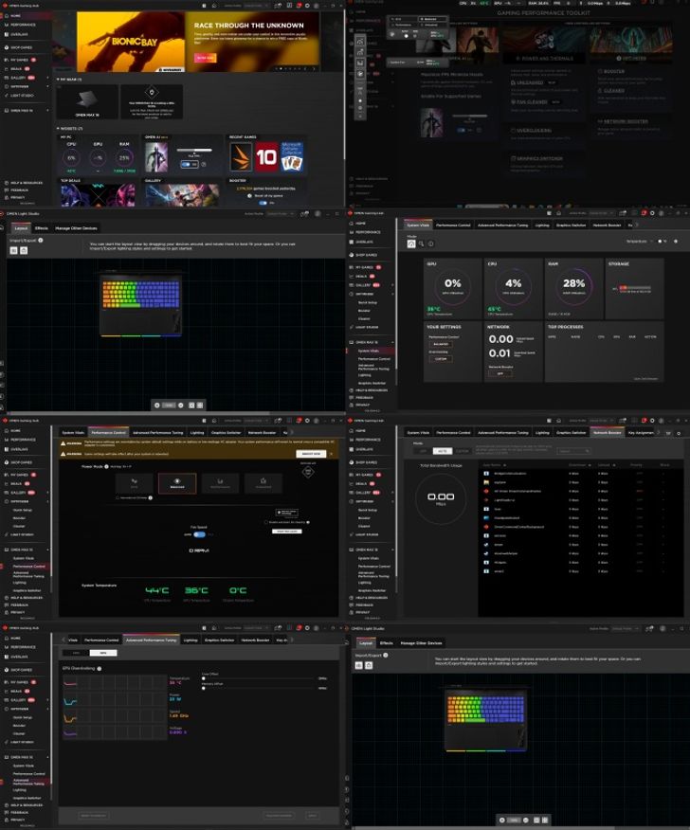Screen dimensions: 690x830
Task: Collapse OMEN MAX 16 in the System Vitals window sidebar
Action: coord(393,342)
